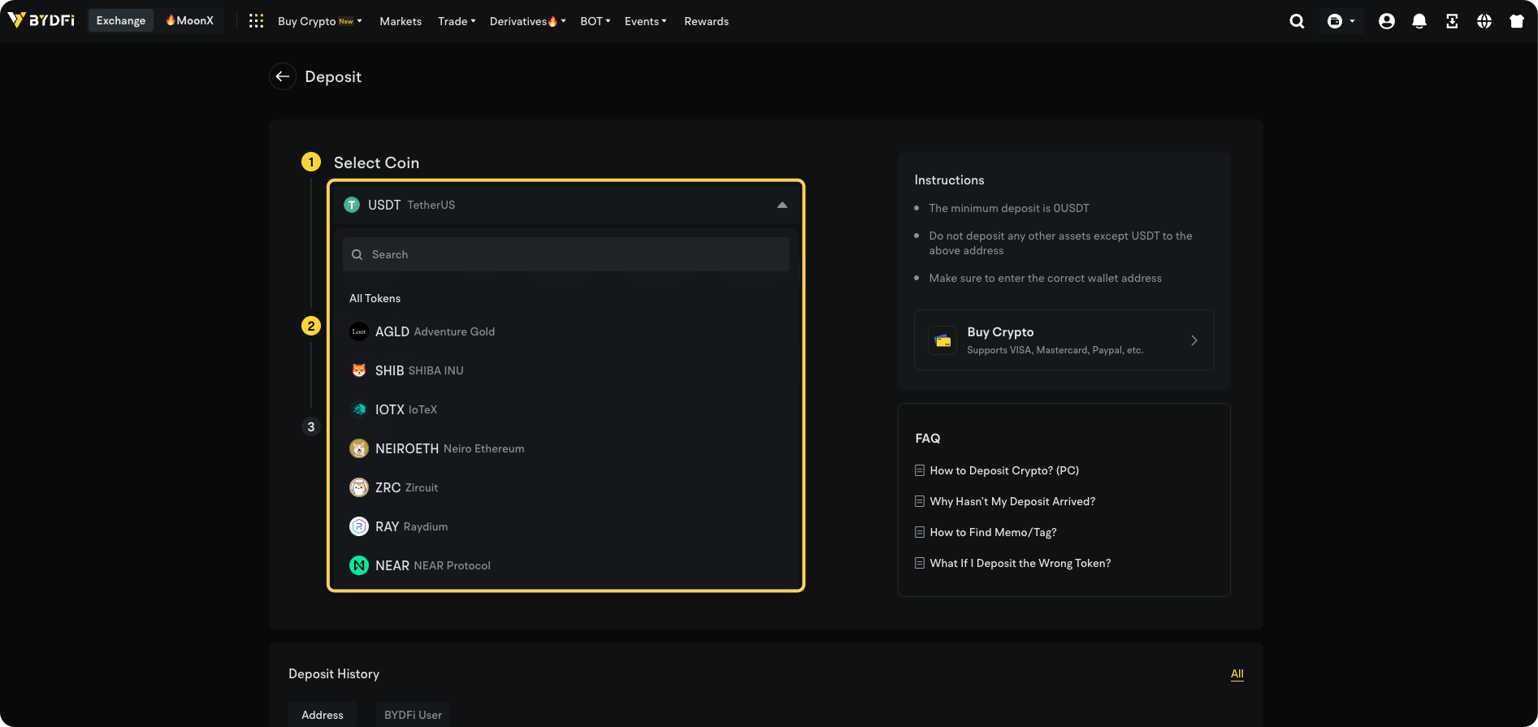The image size is (1538, 727).
Task: Open the notifications bell
Action: (x=1419, y=21)
